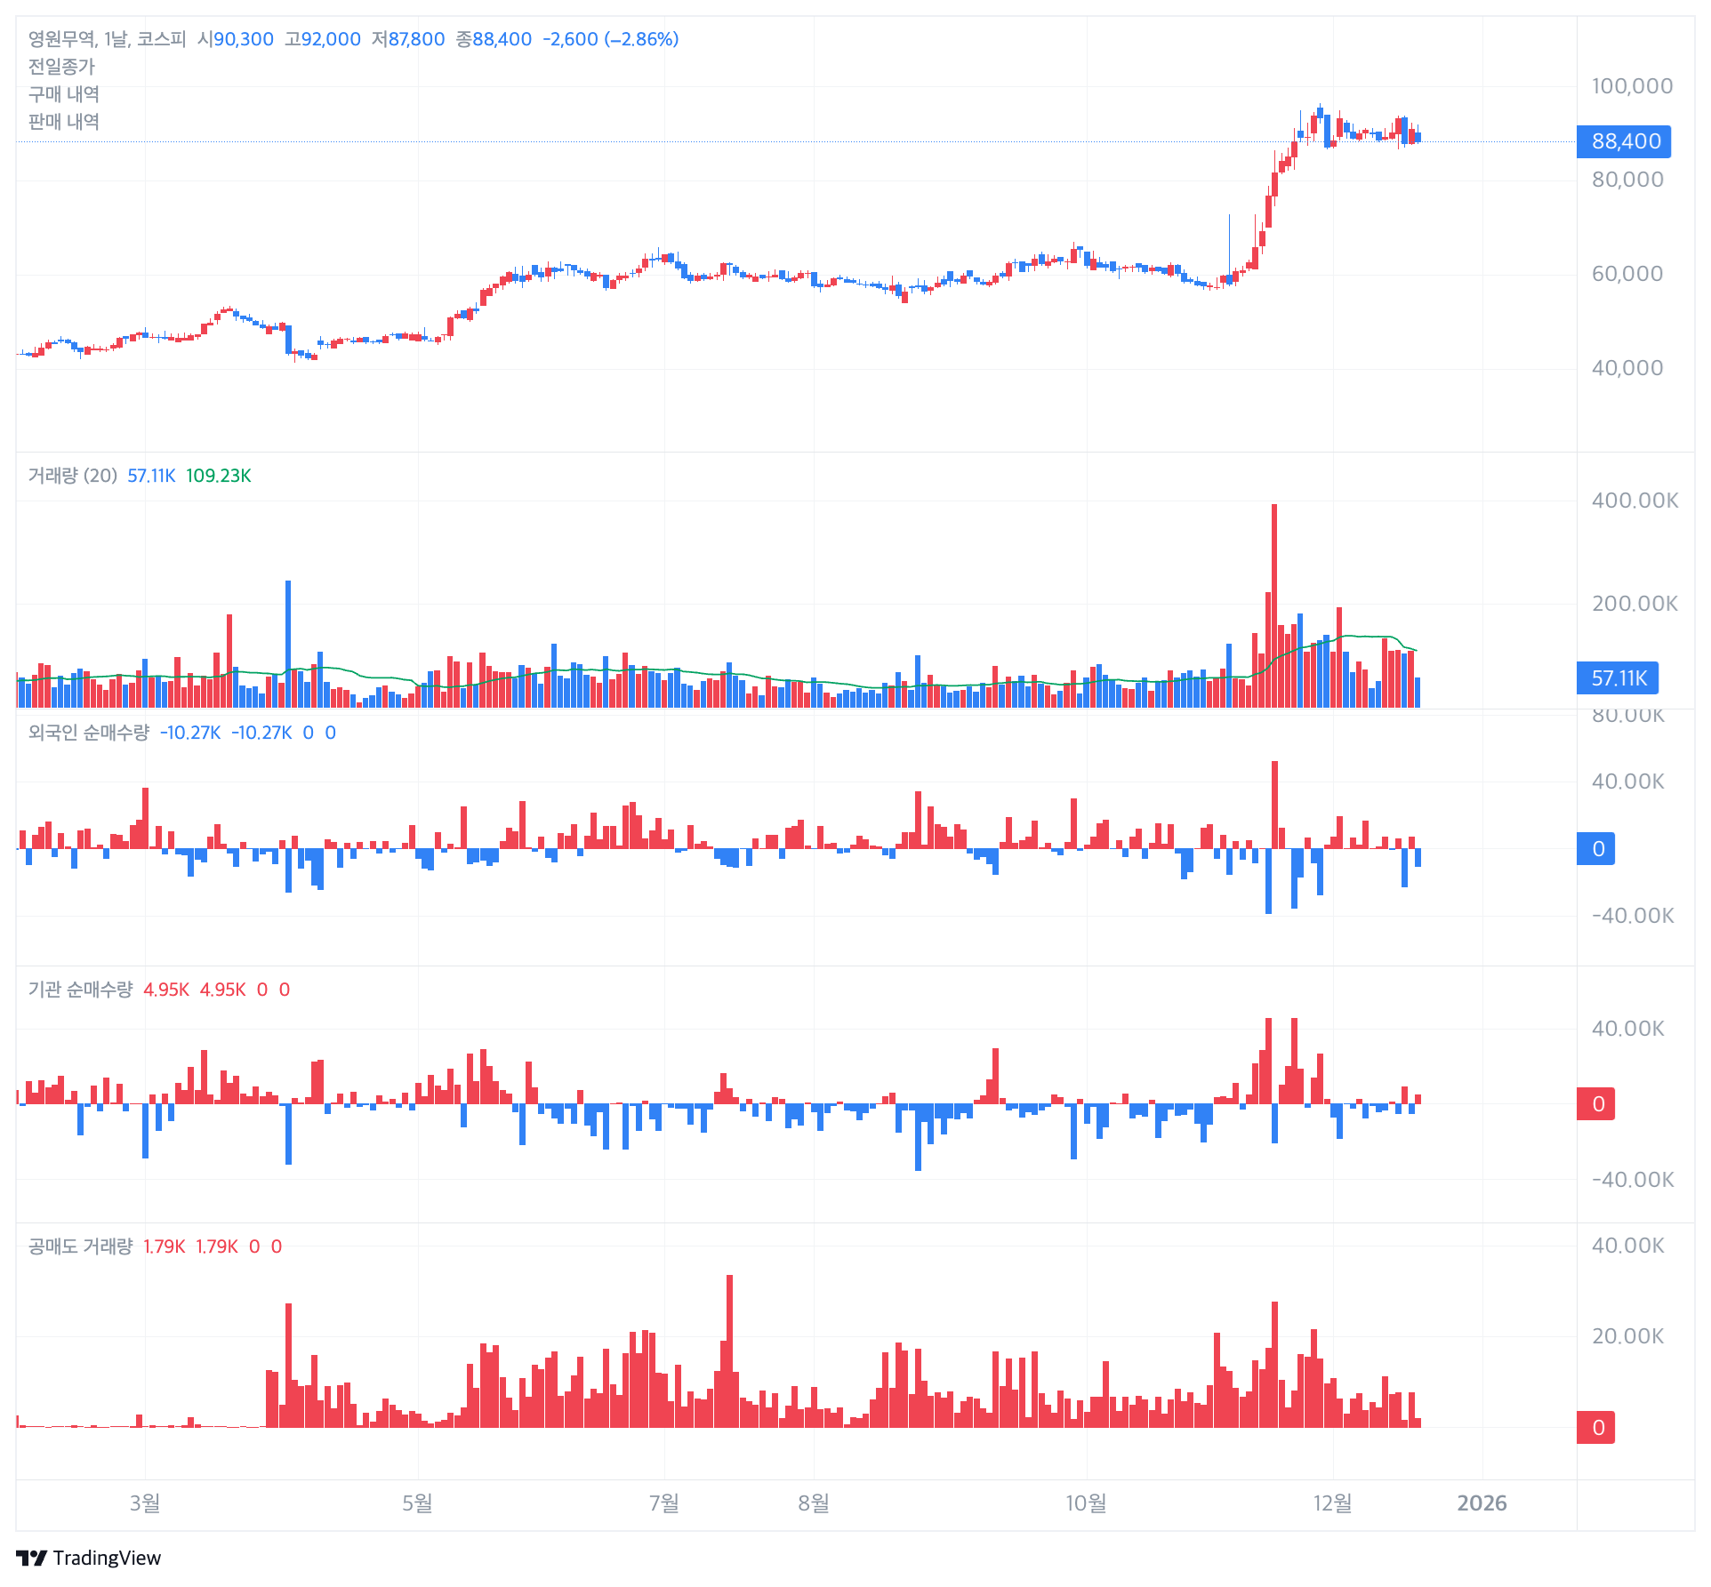Click the -2,600 (-2.86%) change value

coord(611,39)
